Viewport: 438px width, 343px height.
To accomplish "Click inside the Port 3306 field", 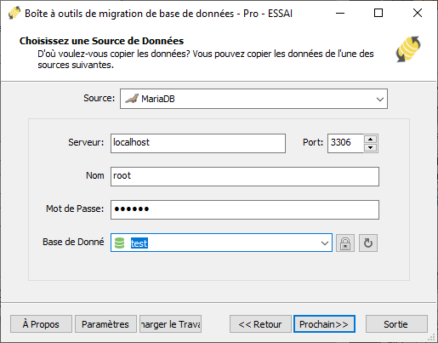I will [345, 143].
